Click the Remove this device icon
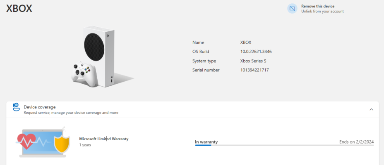 (292, 9)
